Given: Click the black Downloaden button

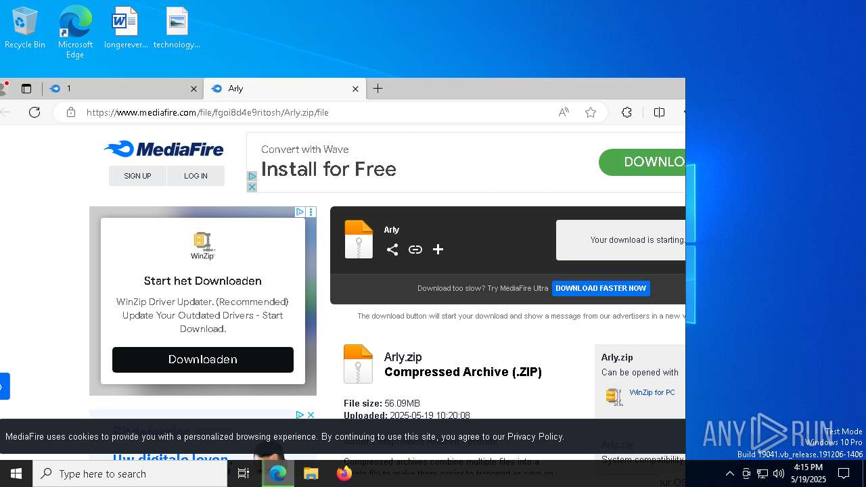Looking at the screenshot, I should [203, 359].
